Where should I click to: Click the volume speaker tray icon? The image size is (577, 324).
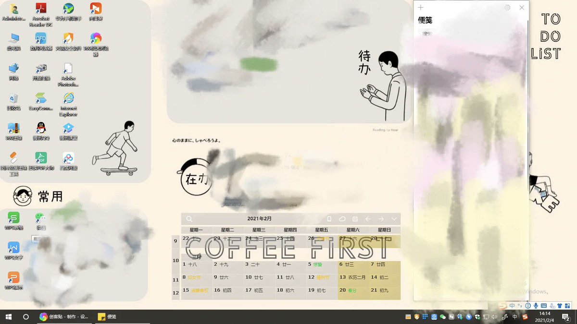(x=494, y=317)
